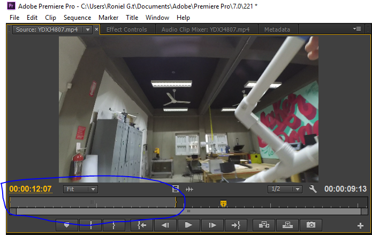Click the left handle of zoom scroll bar
Viewport: 372px width, 235px height.
tap(12, 211)
